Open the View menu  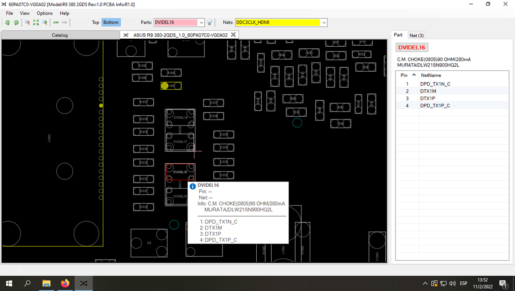(x=25, y=13)
